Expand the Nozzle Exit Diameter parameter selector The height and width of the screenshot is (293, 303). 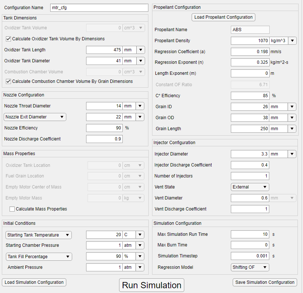[x=35, y=117]
